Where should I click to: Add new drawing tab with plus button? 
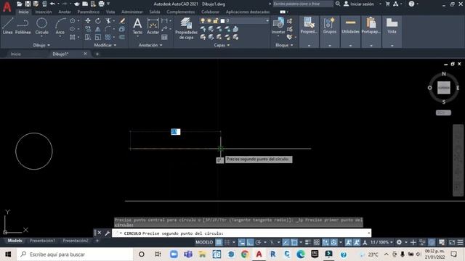(x=97, y=54)
